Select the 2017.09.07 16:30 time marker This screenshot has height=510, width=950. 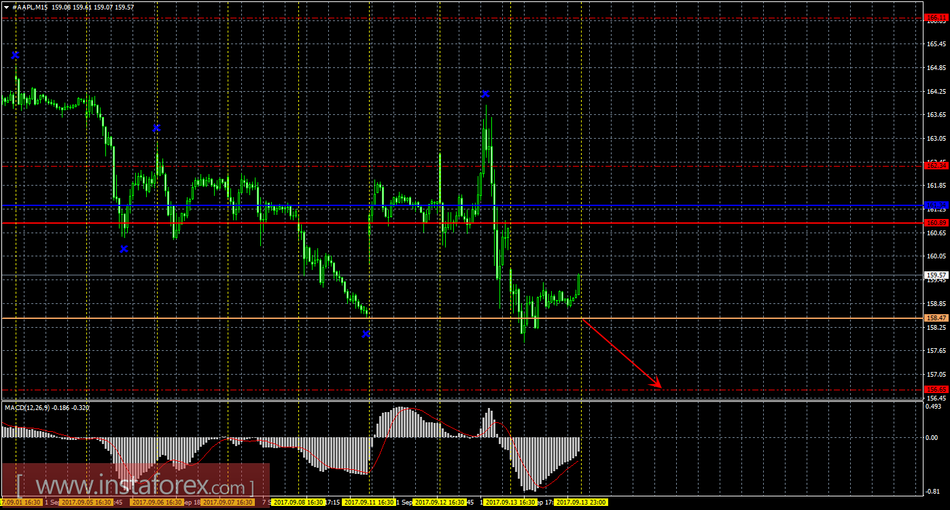click(x=228, y=503)
